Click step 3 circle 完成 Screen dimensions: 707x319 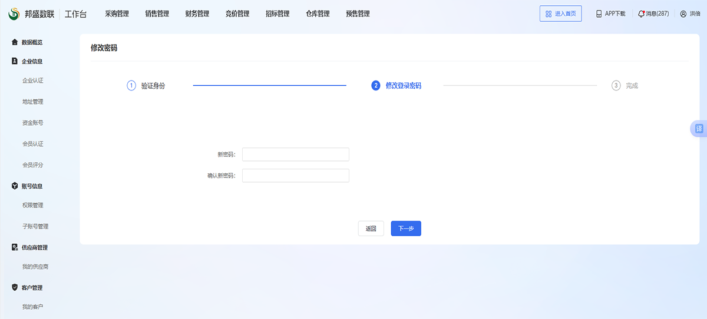pos(616,86)
